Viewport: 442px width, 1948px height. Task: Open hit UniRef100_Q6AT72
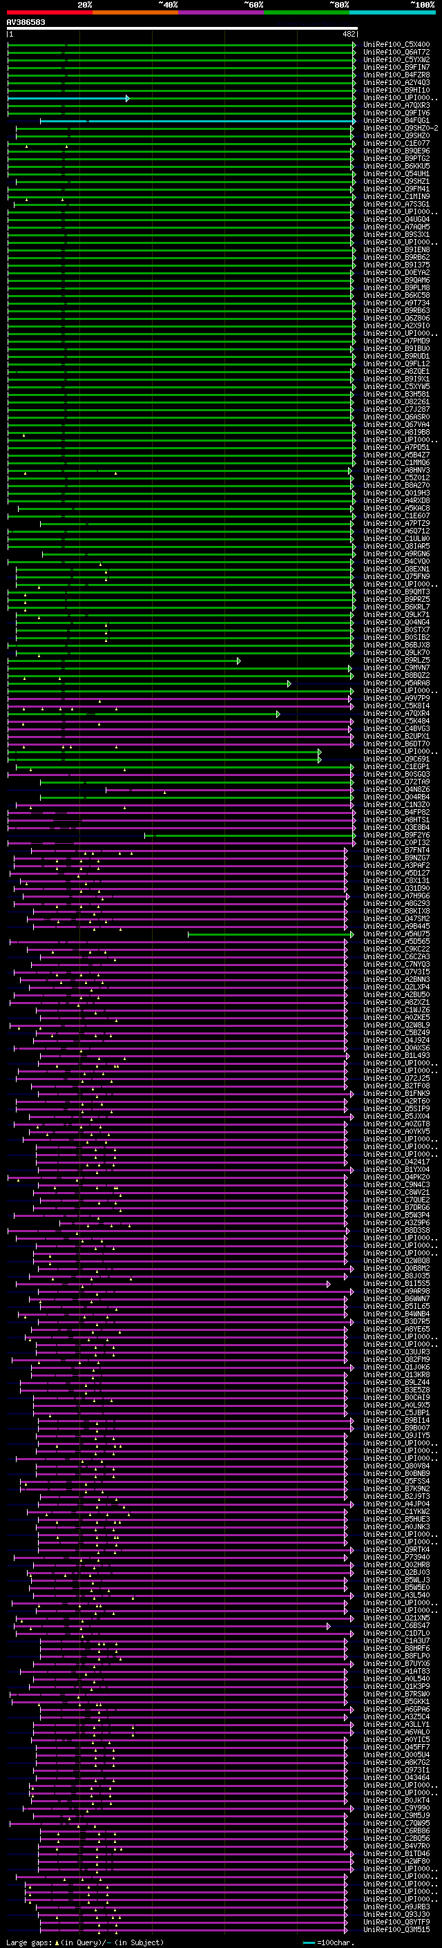(x=396, y=53)
